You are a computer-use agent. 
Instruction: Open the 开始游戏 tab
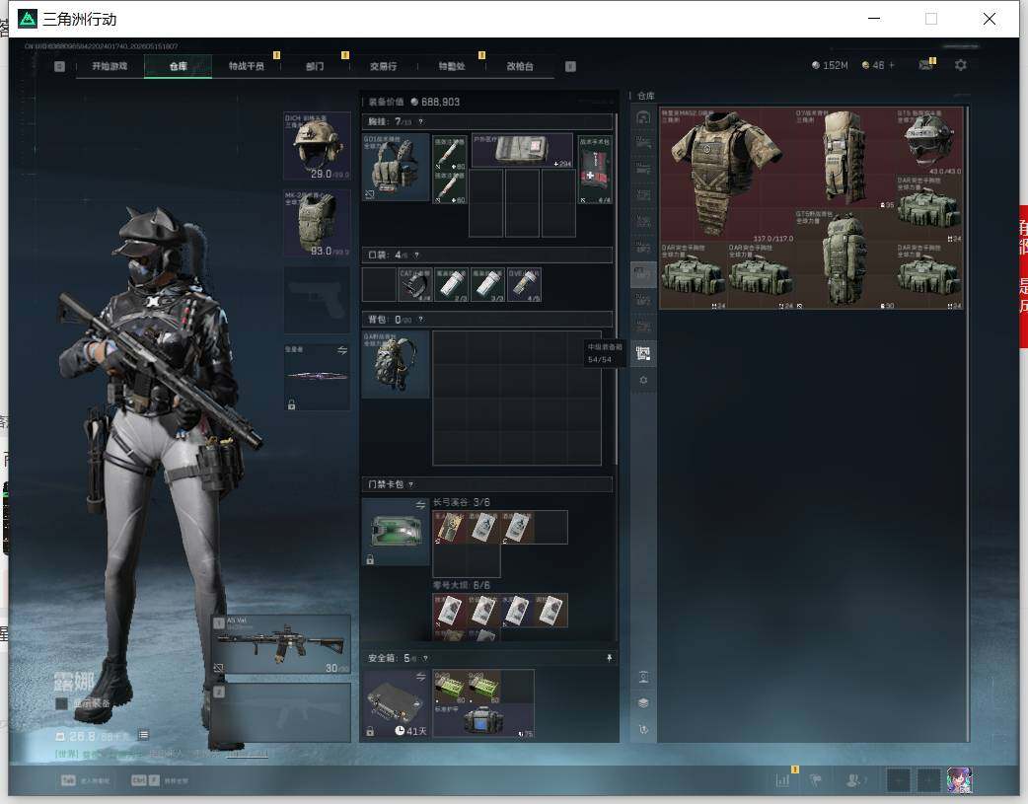coord(110,66)
